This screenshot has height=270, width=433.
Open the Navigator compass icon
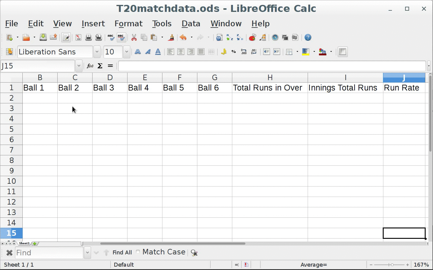275,38
